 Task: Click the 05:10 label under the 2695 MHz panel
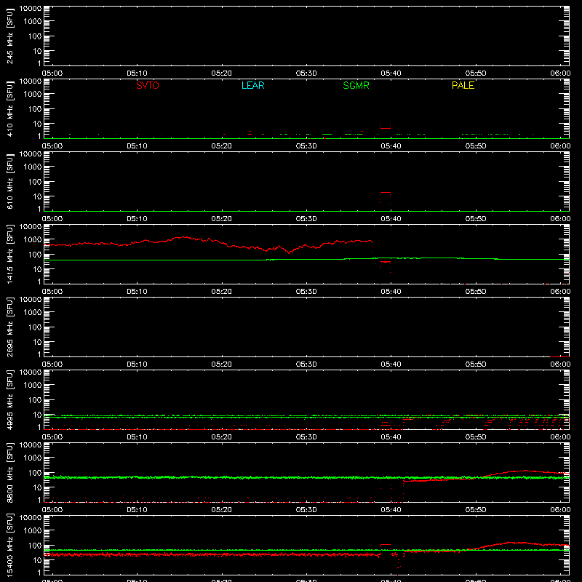[x=137, y=364]
